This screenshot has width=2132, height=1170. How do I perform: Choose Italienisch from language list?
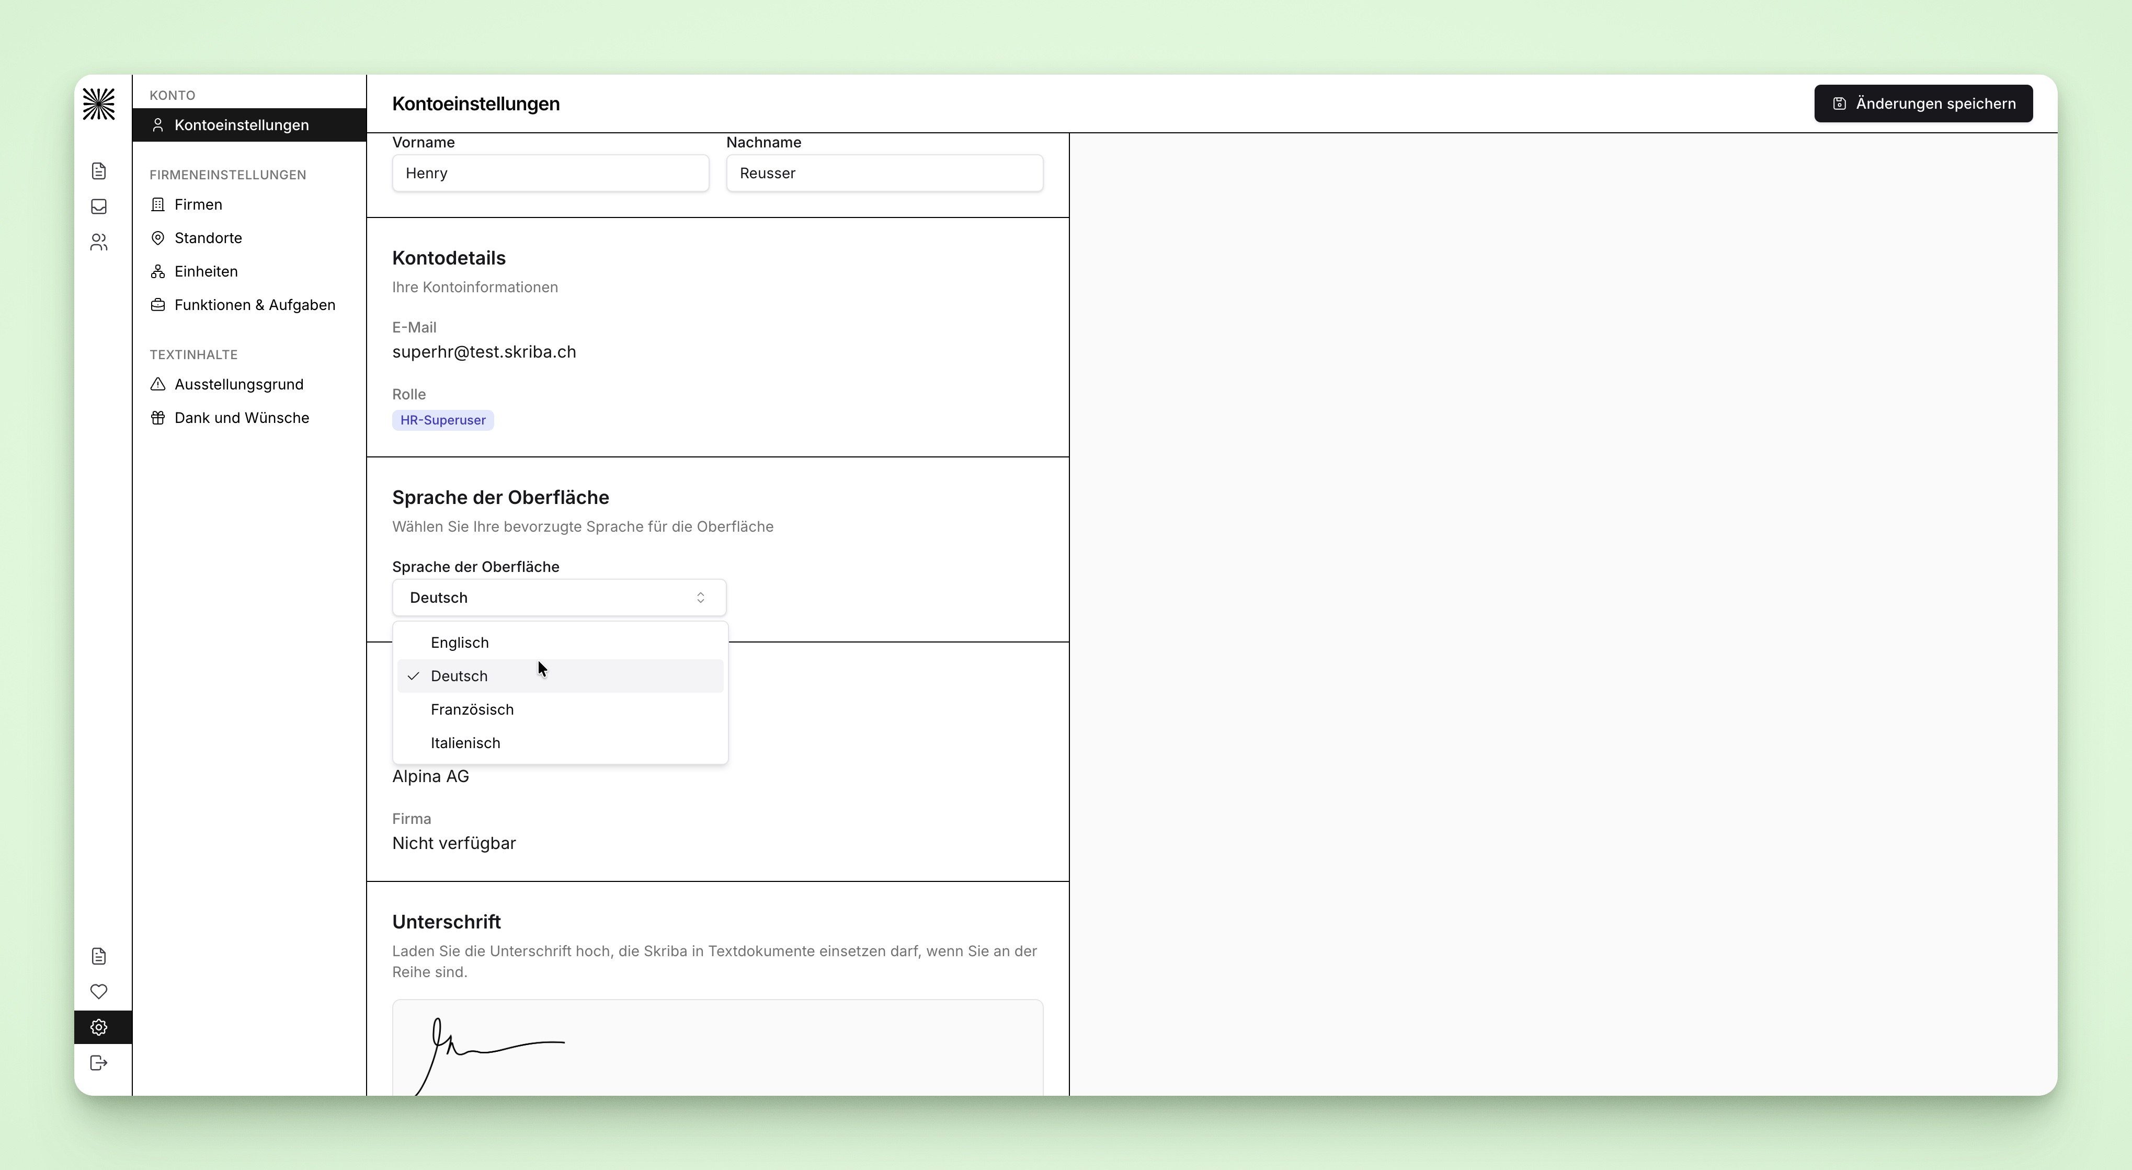pos(560,743)
